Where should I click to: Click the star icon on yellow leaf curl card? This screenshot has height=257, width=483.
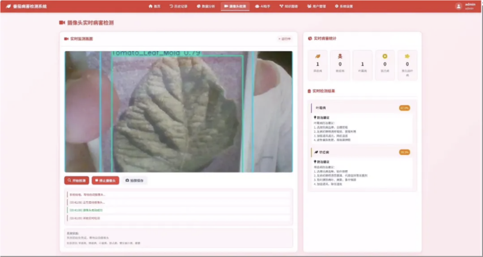[x=407, y=56]
